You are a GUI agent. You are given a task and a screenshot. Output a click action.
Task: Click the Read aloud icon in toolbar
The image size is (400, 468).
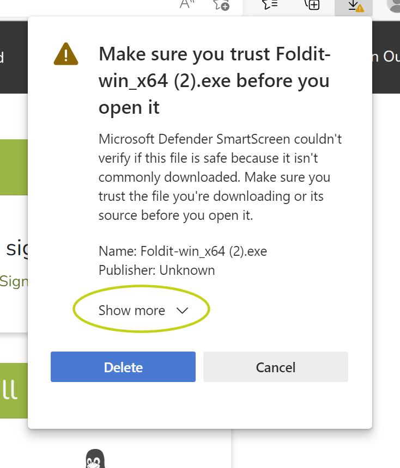[187, 4]
